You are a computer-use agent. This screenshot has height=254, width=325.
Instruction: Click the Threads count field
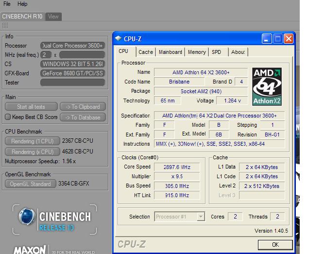(x=277, y=217)
